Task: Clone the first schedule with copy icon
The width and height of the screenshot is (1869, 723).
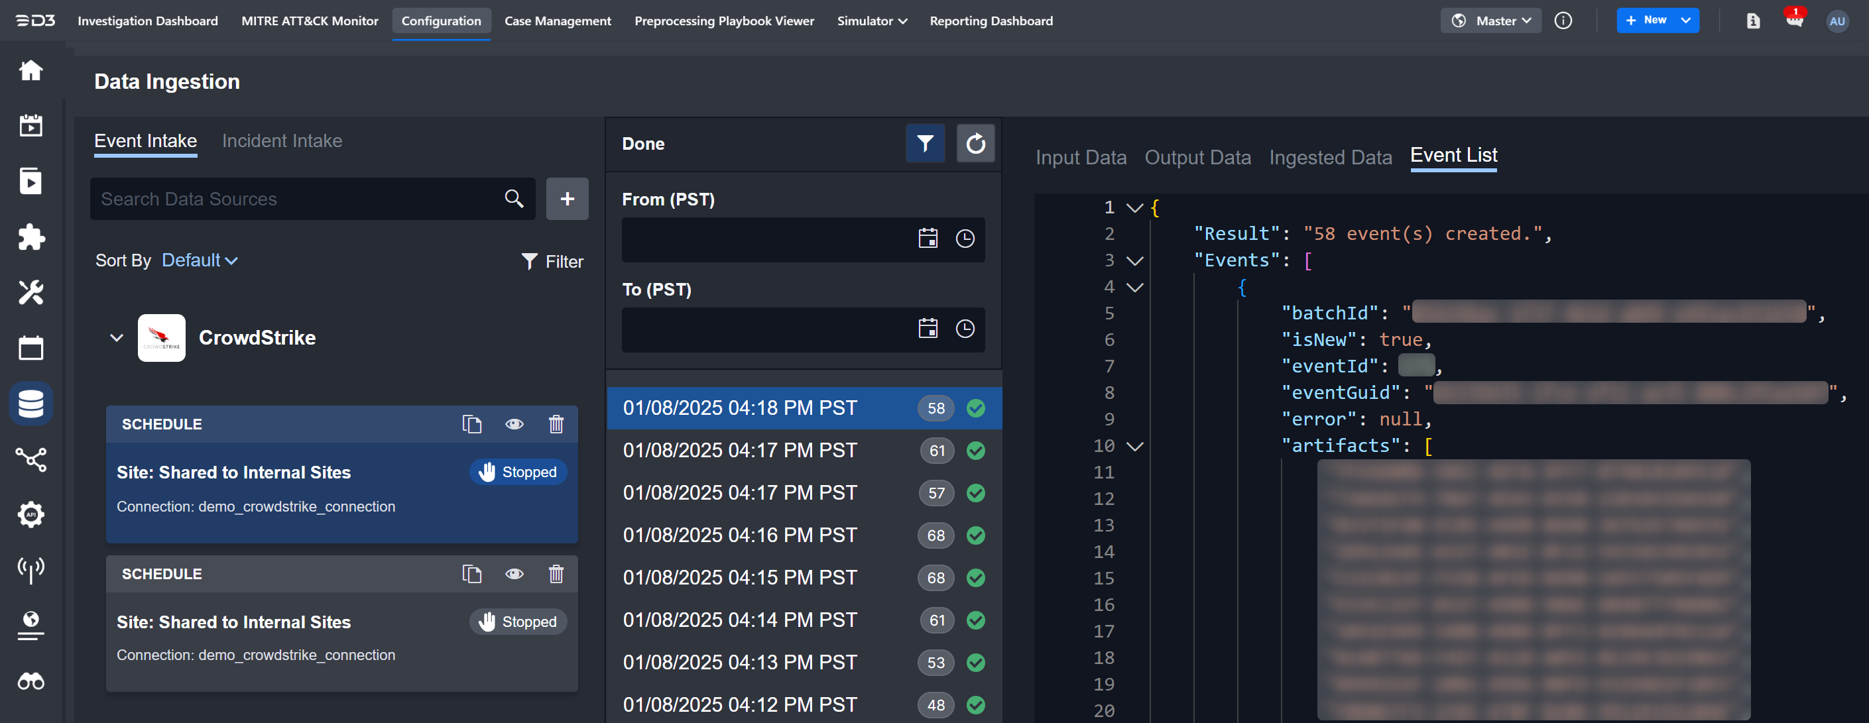Action: pyautogui.click(x=471, y=424)
